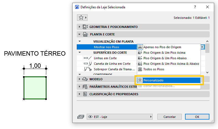
Task: Click the Modelo panel icon
Action: click(x=85, y=79)
